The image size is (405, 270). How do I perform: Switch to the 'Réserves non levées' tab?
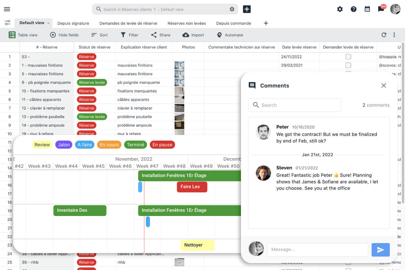(x=187, y=23)
